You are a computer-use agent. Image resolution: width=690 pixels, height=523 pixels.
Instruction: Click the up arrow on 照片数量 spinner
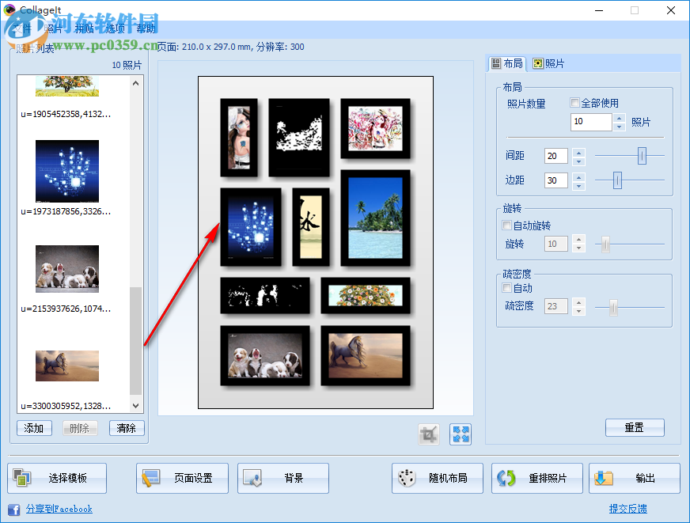[618, 117]
